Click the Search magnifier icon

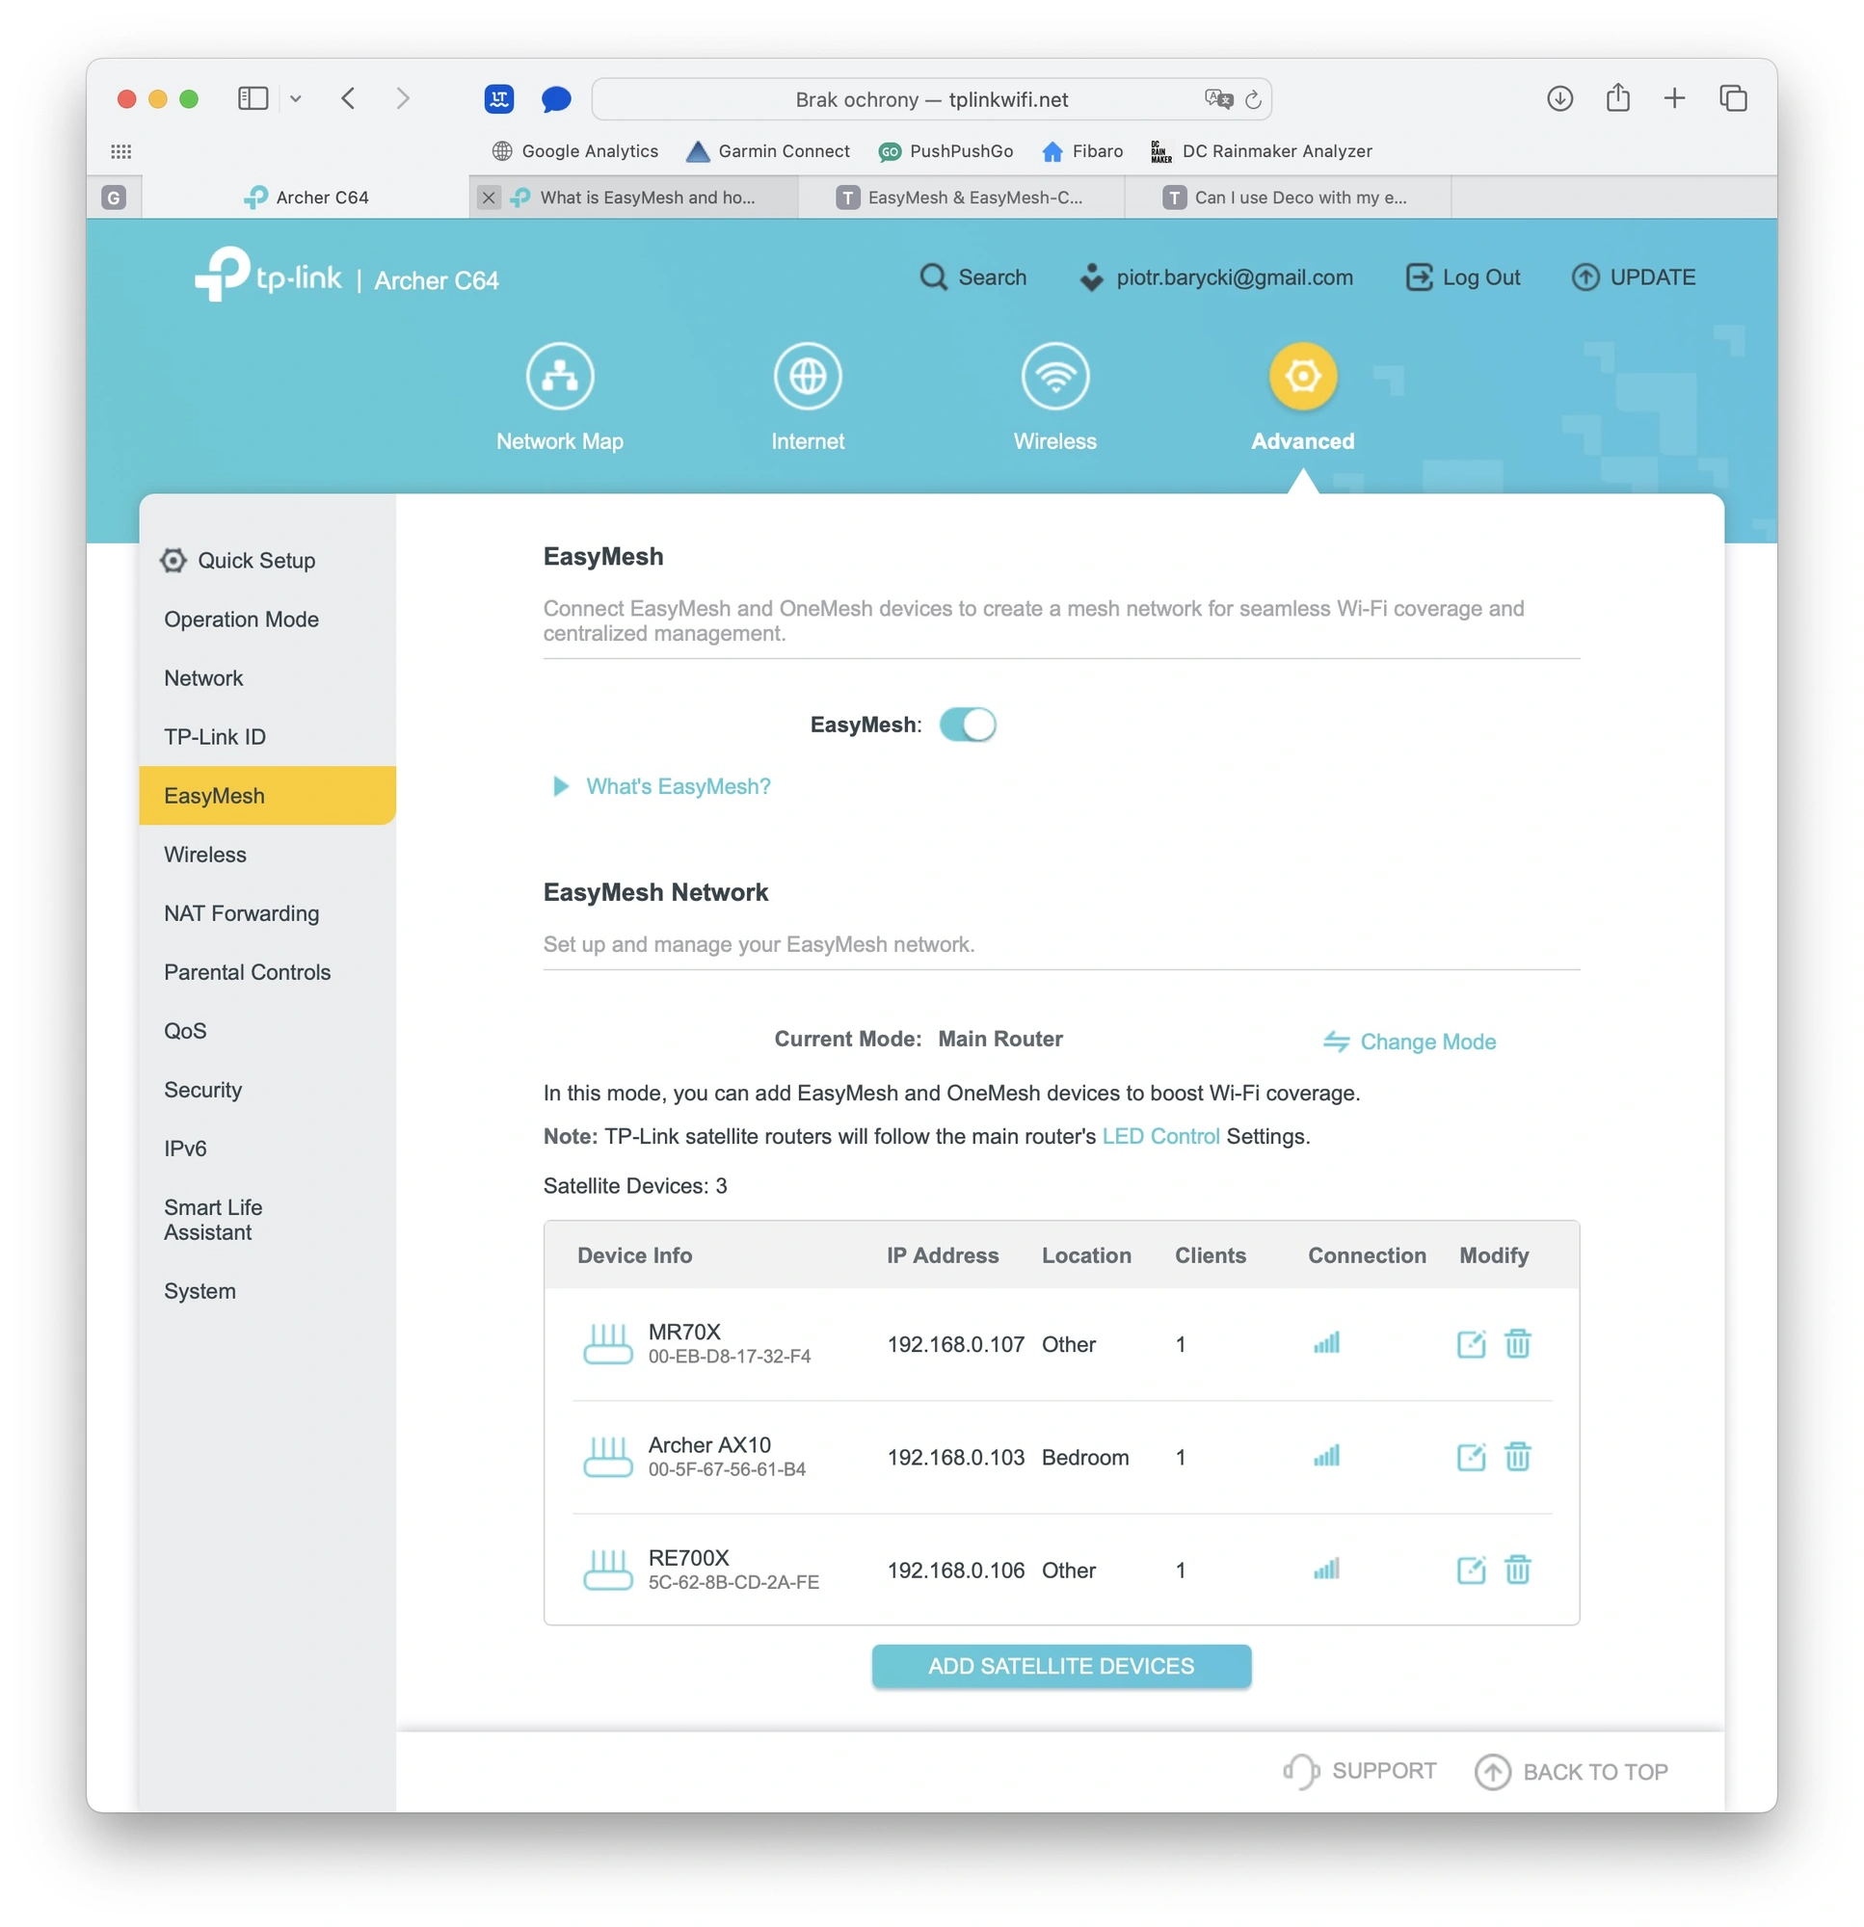933,277
